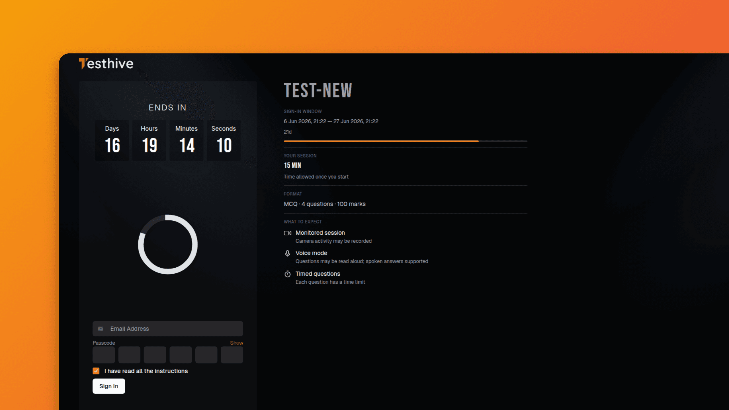Select the third passcode digit box
The width and height of the screenshot is (729, 410).
tap(155, 355)
